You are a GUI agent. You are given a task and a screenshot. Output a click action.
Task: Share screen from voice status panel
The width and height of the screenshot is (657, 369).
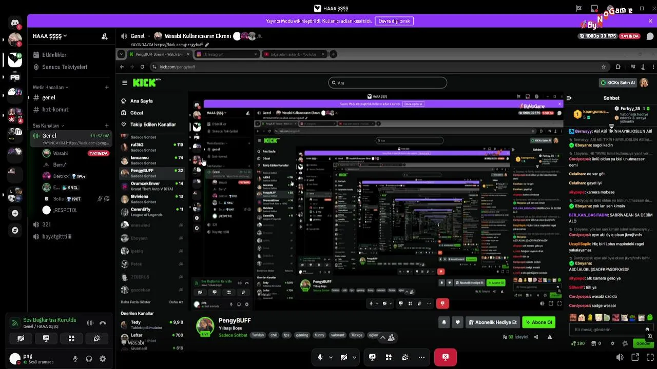[x=46, y=338]
